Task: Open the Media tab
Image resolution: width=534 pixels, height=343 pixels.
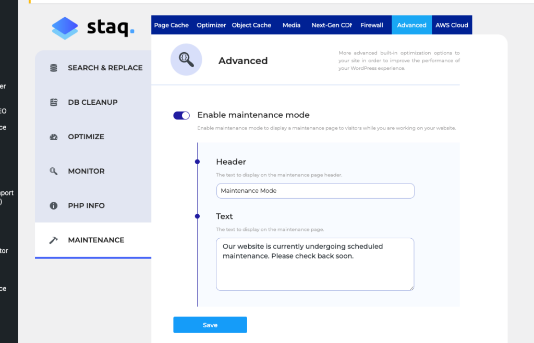Action: click(x=292, y=24)
